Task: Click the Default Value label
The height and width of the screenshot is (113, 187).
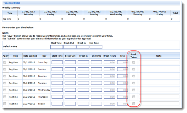Action: coord(10,46)
